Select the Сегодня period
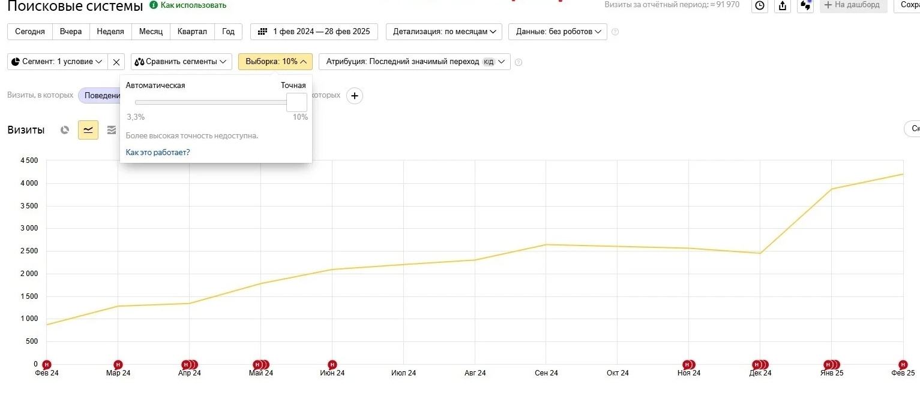920x406 pixels. [30, 32]
